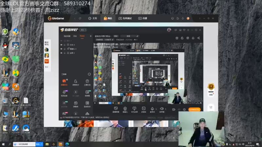Screen dimensions: 262x147
Task: Add a 摄像头 camera source from bottom bar
Action: click(x=125, y=110)
